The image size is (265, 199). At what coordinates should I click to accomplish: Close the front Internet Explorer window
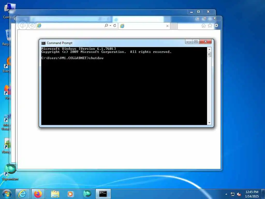[x=215, y=18]
